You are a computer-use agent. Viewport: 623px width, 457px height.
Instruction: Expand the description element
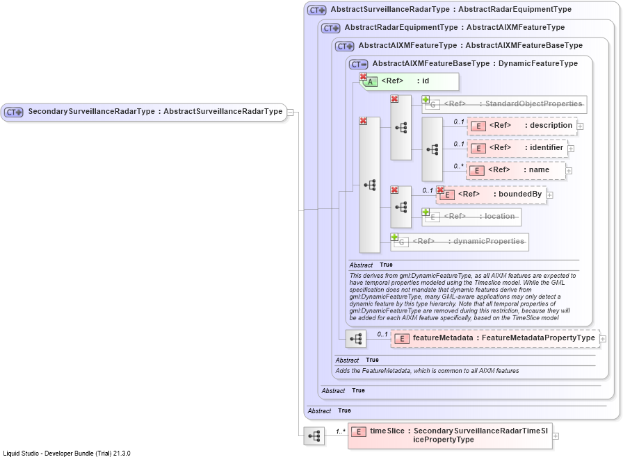pyautogui.click(x=580, y=126)
